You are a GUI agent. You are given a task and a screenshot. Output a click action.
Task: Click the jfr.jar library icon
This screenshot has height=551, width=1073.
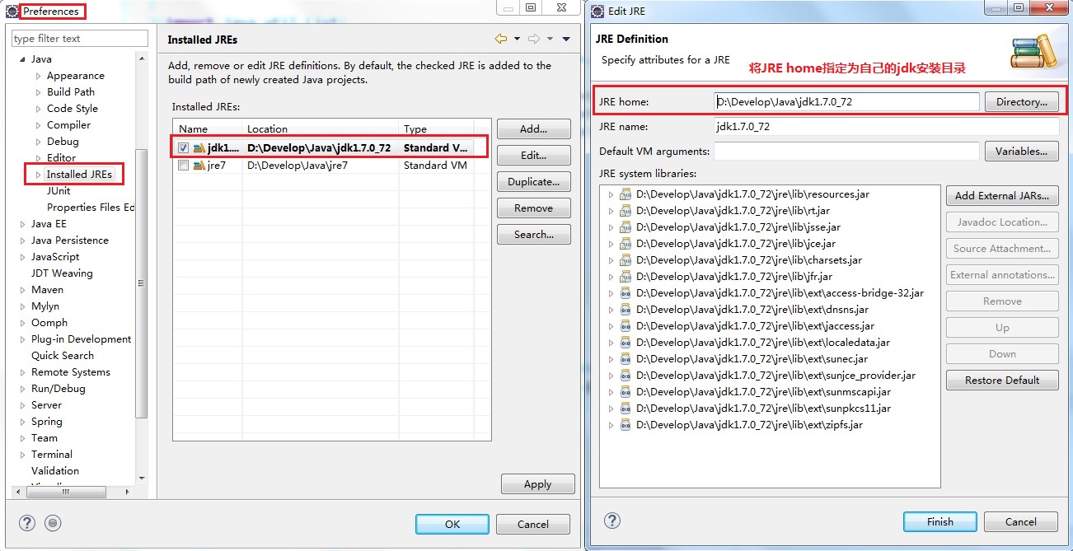click(x=626, y=277)
